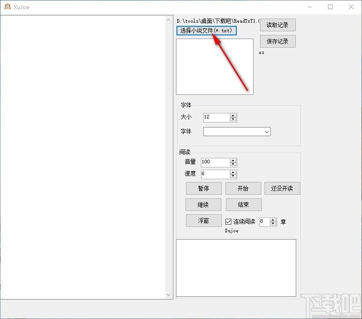Image resolution: width=362 pixels, height=319 pixels.
Task: Stop reading with the 结束 button
Action: click(244, 205)
